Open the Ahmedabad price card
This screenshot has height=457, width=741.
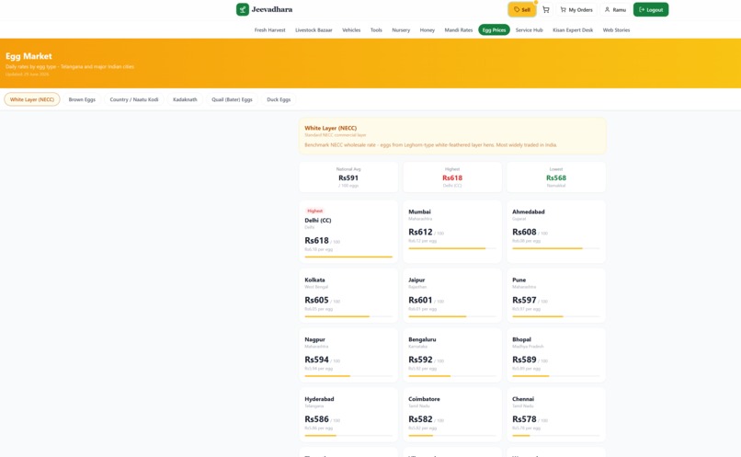(x=556, y=232)
